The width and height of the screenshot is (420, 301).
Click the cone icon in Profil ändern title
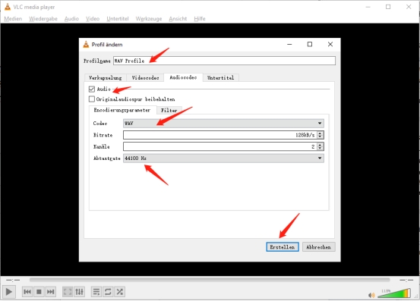coord(86,45)
